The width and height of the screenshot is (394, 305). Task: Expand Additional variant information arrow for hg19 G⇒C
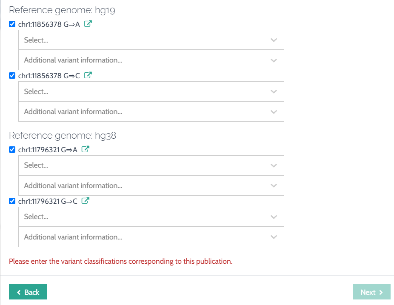tap(274, 111)
